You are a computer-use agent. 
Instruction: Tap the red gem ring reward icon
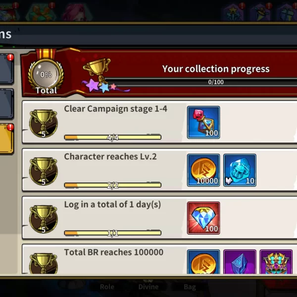(x=203, y=122)
